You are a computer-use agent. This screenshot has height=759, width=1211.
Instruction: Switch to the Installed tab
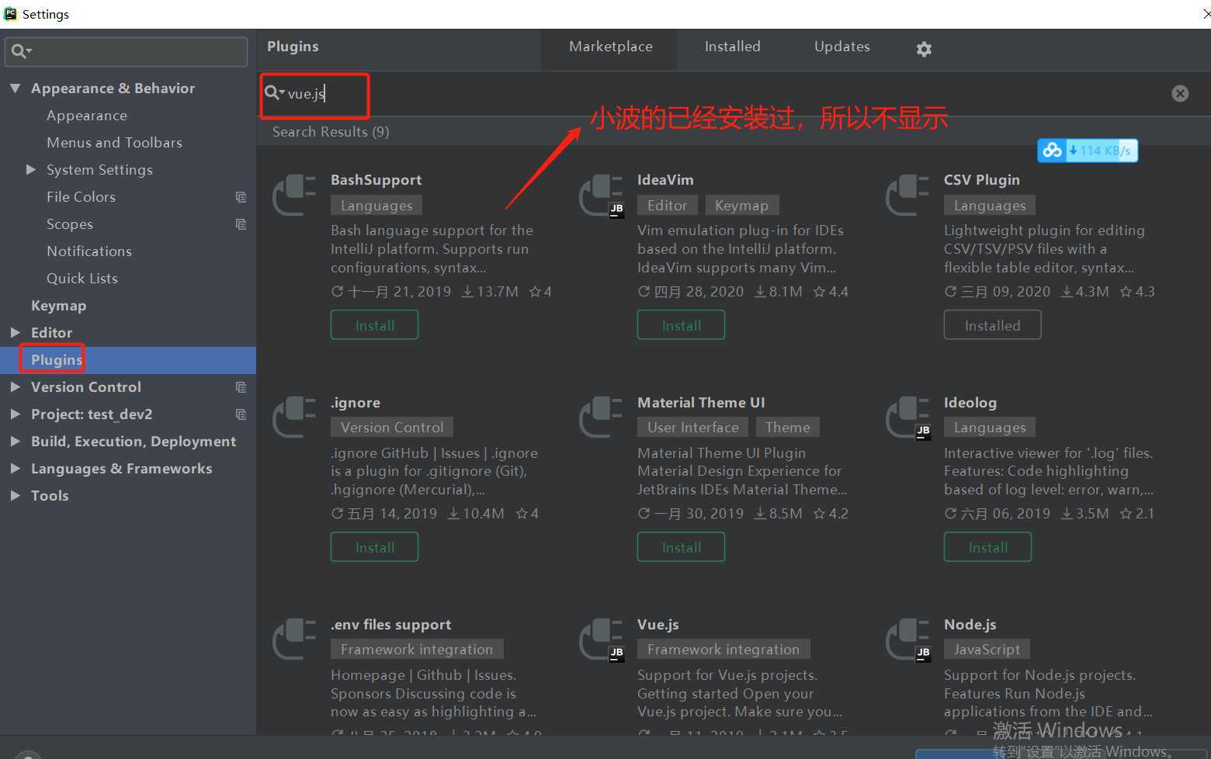pos(732,47)
